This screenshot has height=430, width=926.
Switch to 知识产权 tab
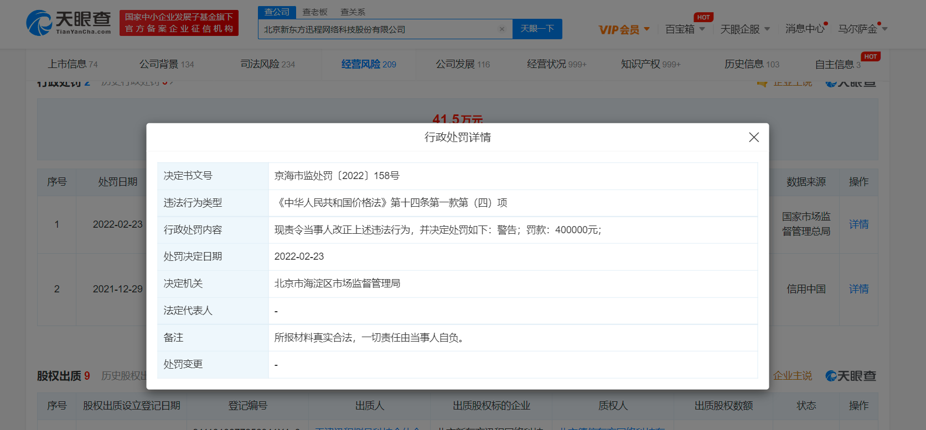point(650,64)
